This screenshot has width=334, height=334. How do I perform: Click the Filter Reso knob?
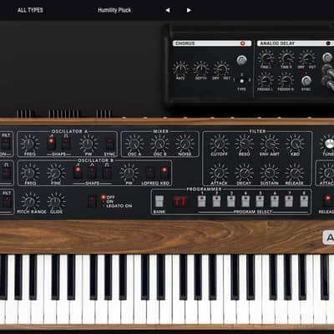pyautogui.click(x=244, y=144)
